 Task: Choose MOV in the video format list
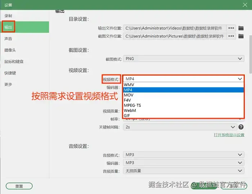183,95
